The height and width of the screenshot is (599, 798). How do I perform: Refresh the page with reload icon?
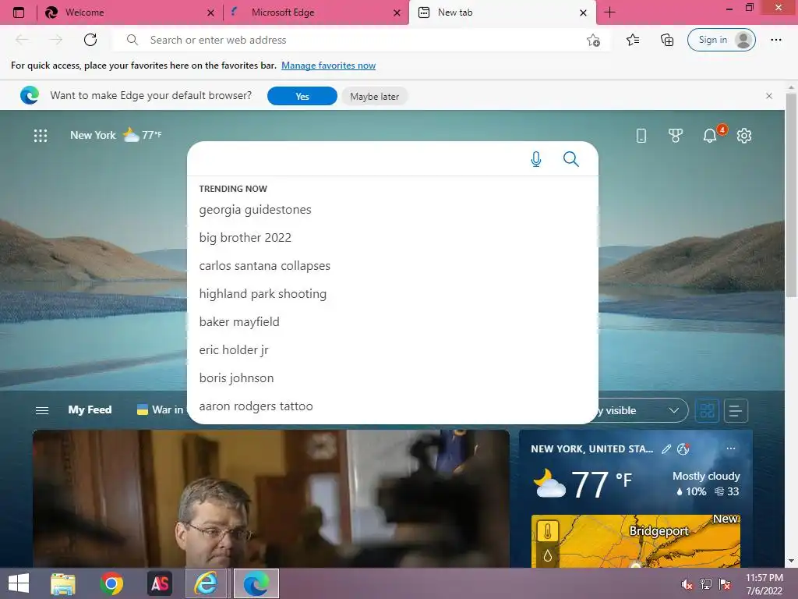click(90, 40)
